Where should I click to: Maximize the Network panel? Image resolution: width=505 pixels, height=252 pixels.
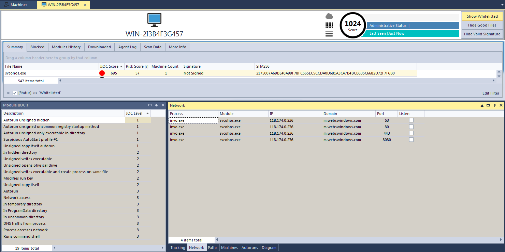488,105
